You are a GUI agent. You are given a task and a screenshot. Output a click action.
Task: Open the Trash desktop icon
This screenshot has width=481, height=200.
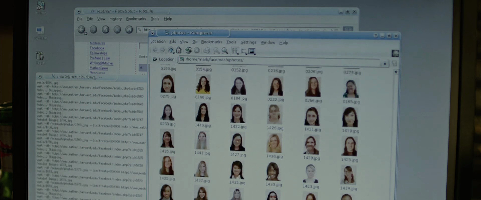click(40, 58)
